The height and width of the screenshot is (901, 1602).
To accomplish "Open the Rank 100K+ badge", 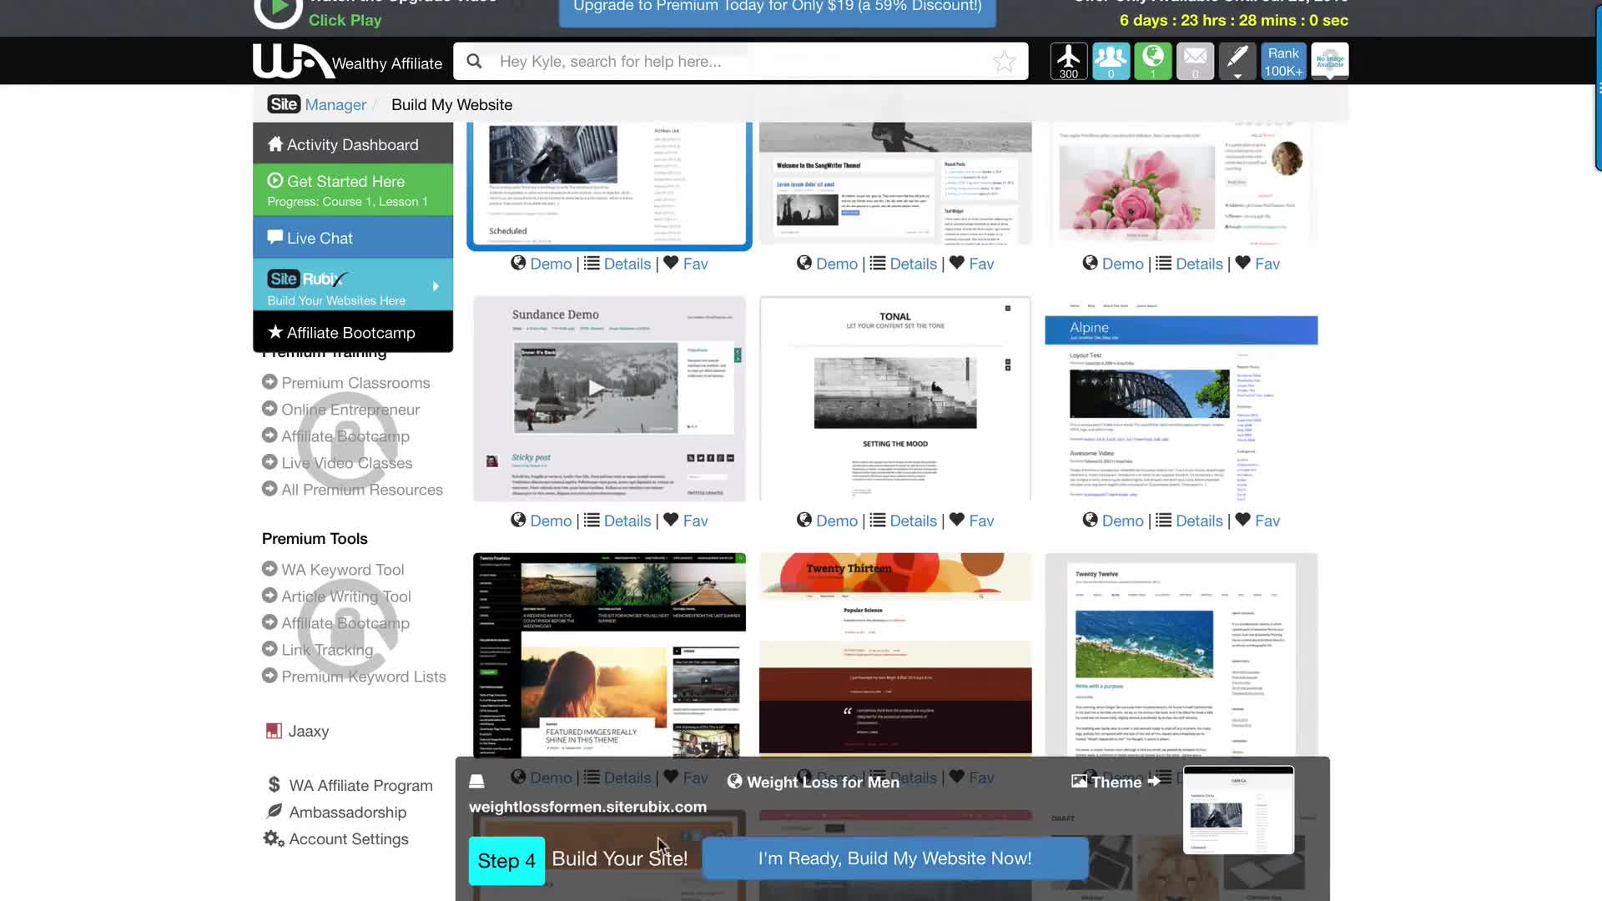I will tap(1283, 61).
